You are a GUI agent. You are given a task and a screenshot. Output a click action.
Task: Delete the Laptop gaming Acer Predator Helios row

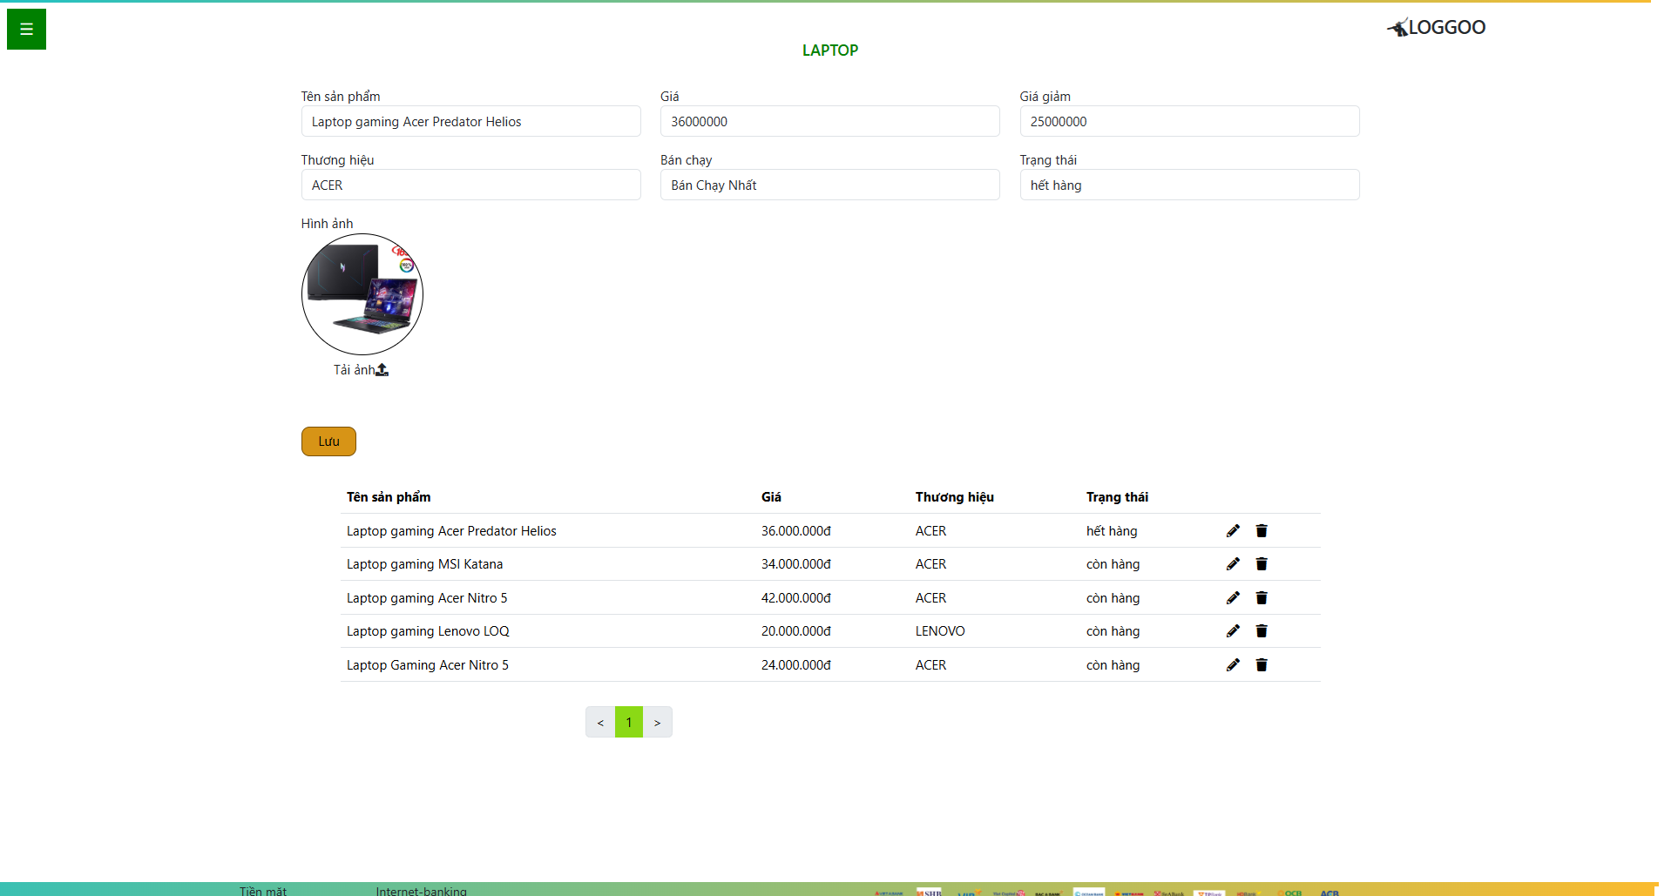coord(1262,531)
